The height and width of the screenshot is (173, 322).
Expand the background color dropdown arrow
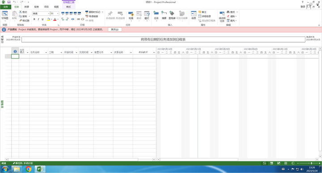51,19
